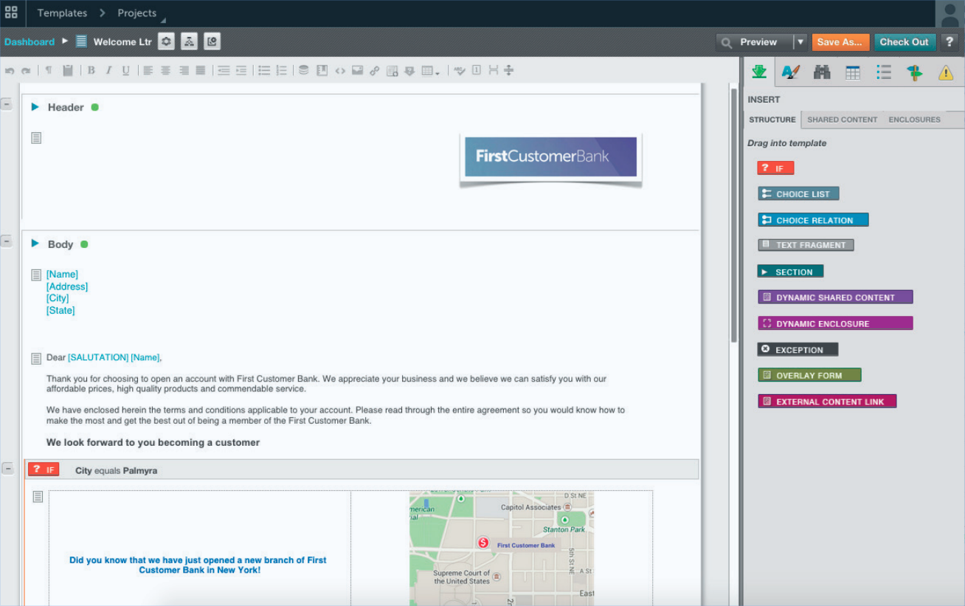
Task: Click the insert hyperlink chain icon
Action: coord(375,71)
